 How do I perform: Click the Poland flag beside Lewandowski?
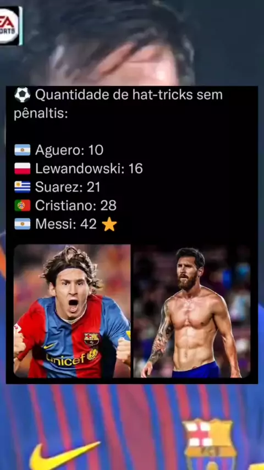(23, 168)
